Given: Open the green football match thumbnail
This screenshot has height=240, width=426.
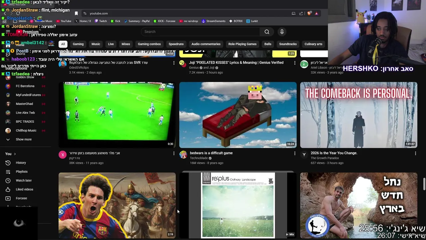Looking at the screenshot, I should [x=117, y=115].
